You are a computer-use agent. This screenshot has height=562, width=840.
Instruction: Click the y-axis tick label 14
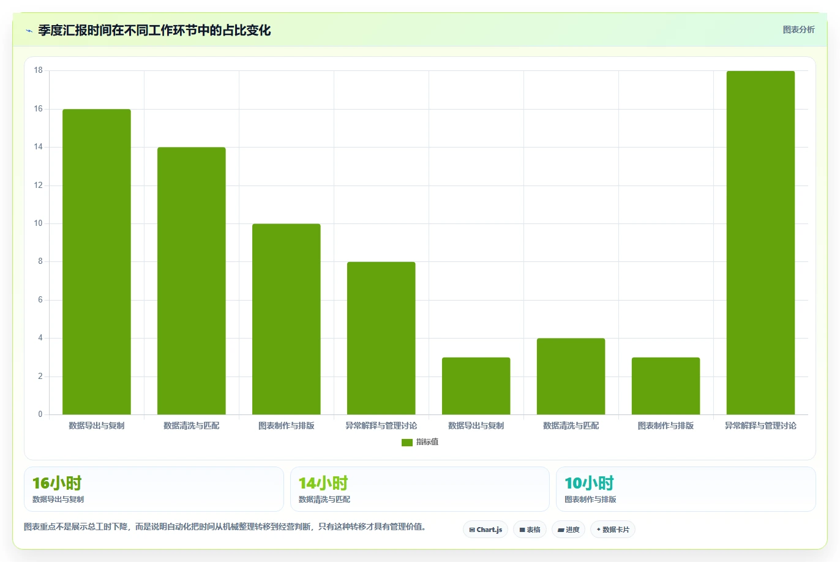tap(39, 147)
